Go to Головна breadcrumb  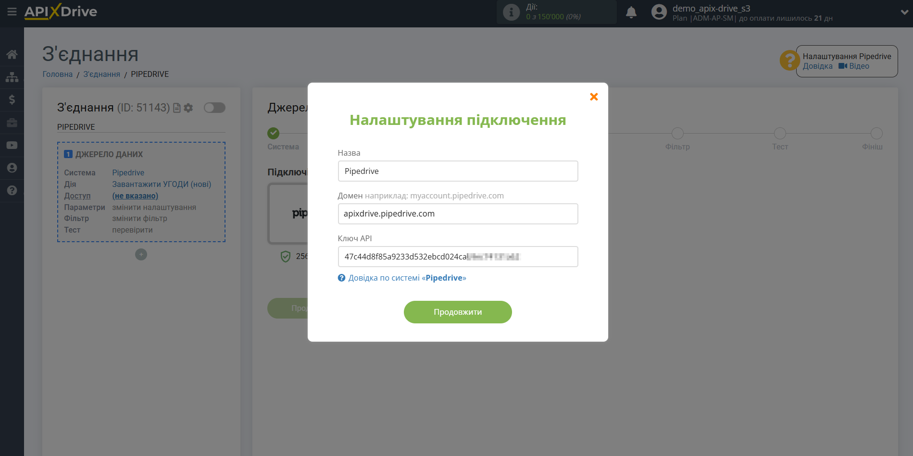pyautogui.click(x=58, y=74)
